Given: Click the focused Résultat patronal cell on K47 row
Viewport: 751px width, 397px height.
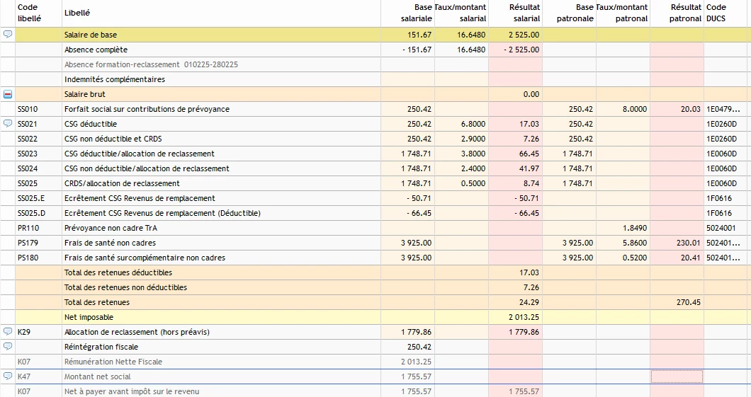Looking at the screenshot, I should tap(677, 376).
